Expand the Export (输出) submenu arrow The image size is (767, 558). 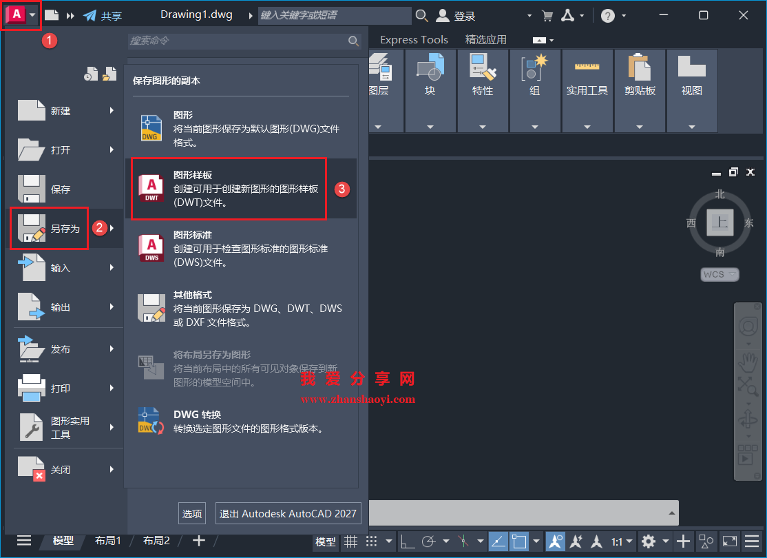pyautogui.click(x=112, y=307)
